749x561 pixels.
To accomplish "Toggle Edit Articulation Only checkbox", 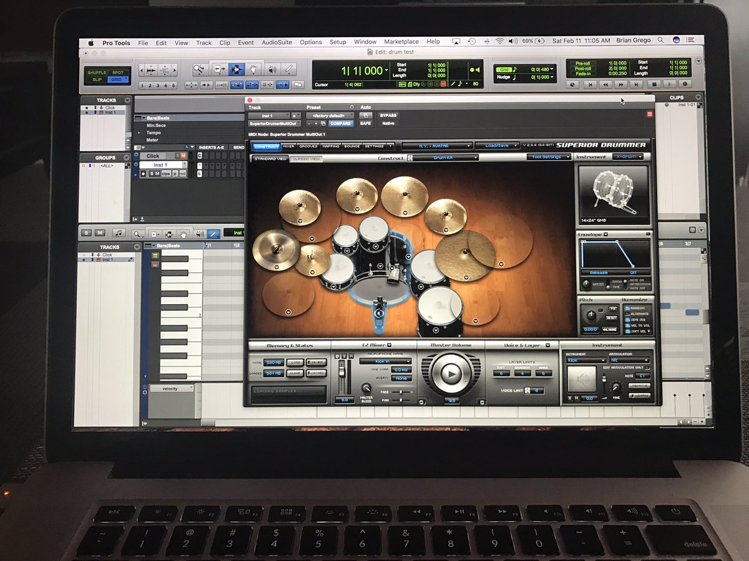I will click(x=647, y=368).
